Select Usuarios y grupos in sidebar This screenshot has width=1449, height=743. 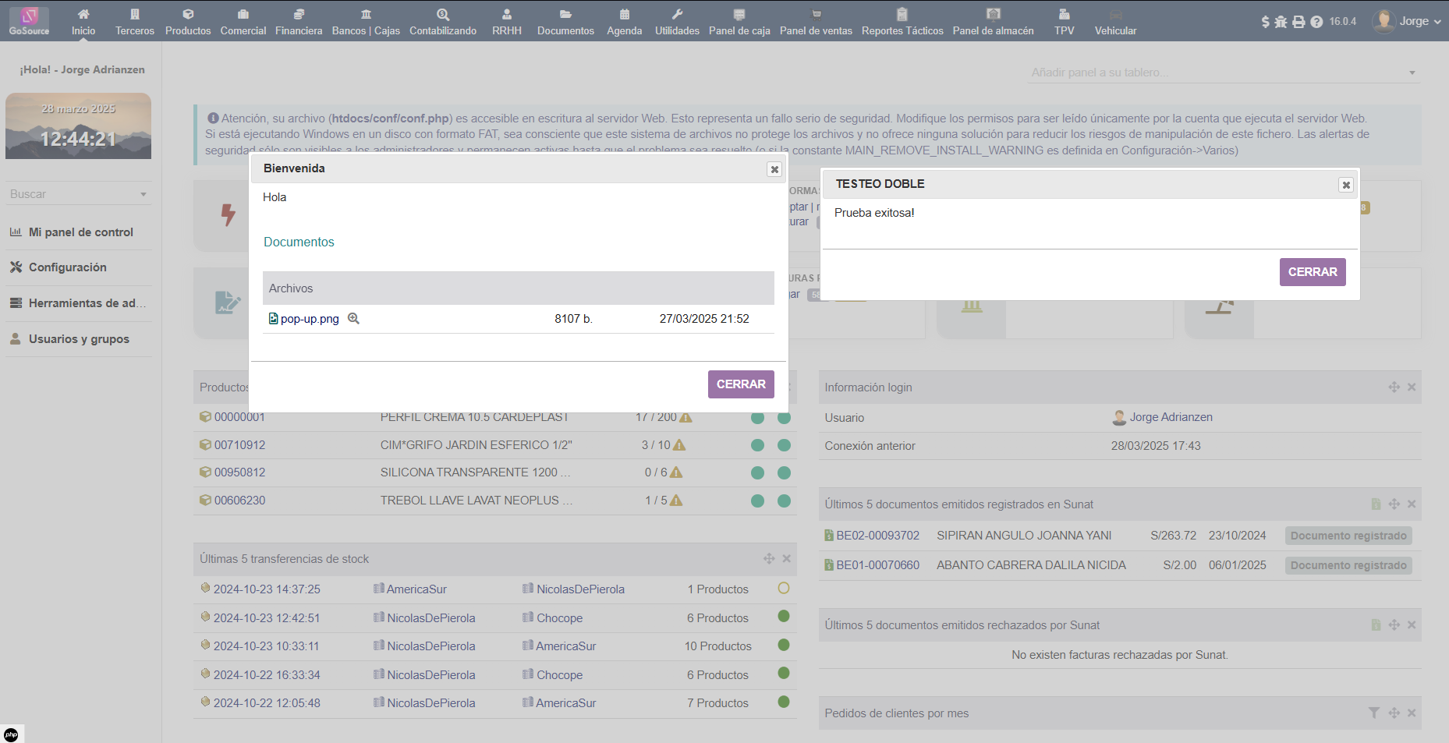point(79,339)
